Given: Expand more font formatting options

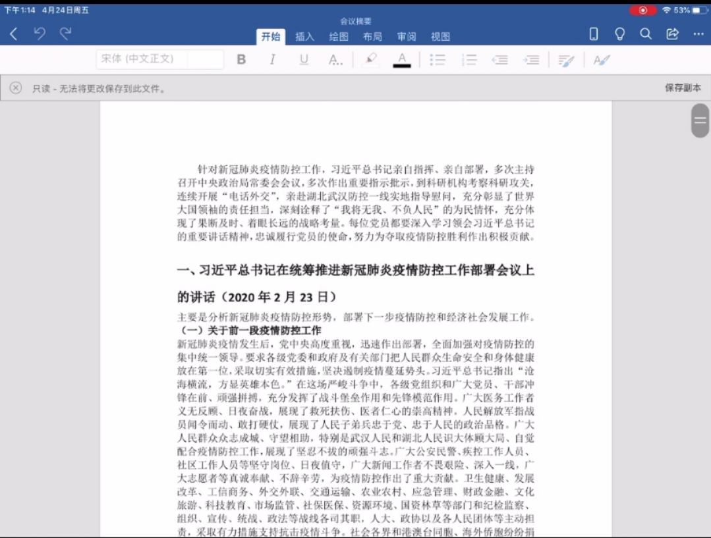Looking at the screenshot, I should pos(335,60).
